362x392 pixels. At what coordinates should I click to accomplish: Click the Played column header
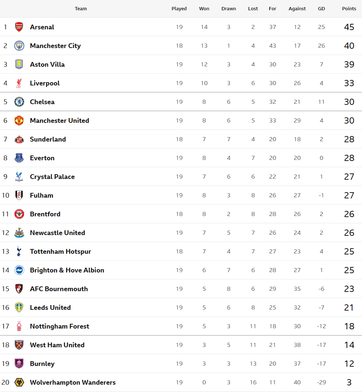coord(179,8)
